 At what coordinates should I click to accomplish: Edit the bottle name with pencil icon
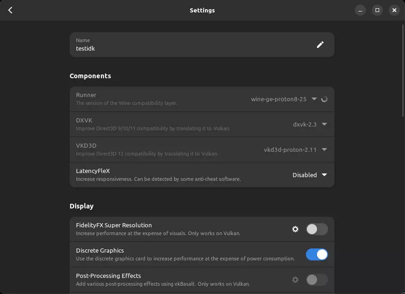point(320,45)
